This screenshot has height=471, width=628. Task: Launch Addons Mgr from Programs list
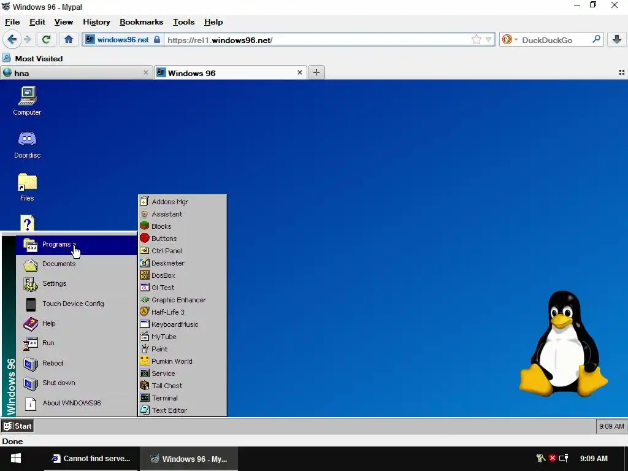tap(182, 202)
